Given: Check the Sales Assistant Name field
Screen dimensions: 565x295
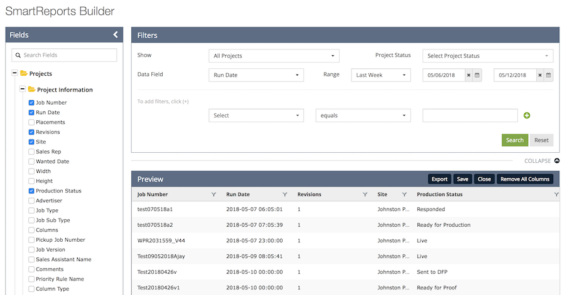Looking at the screenshot, I should tap(31, 259).
